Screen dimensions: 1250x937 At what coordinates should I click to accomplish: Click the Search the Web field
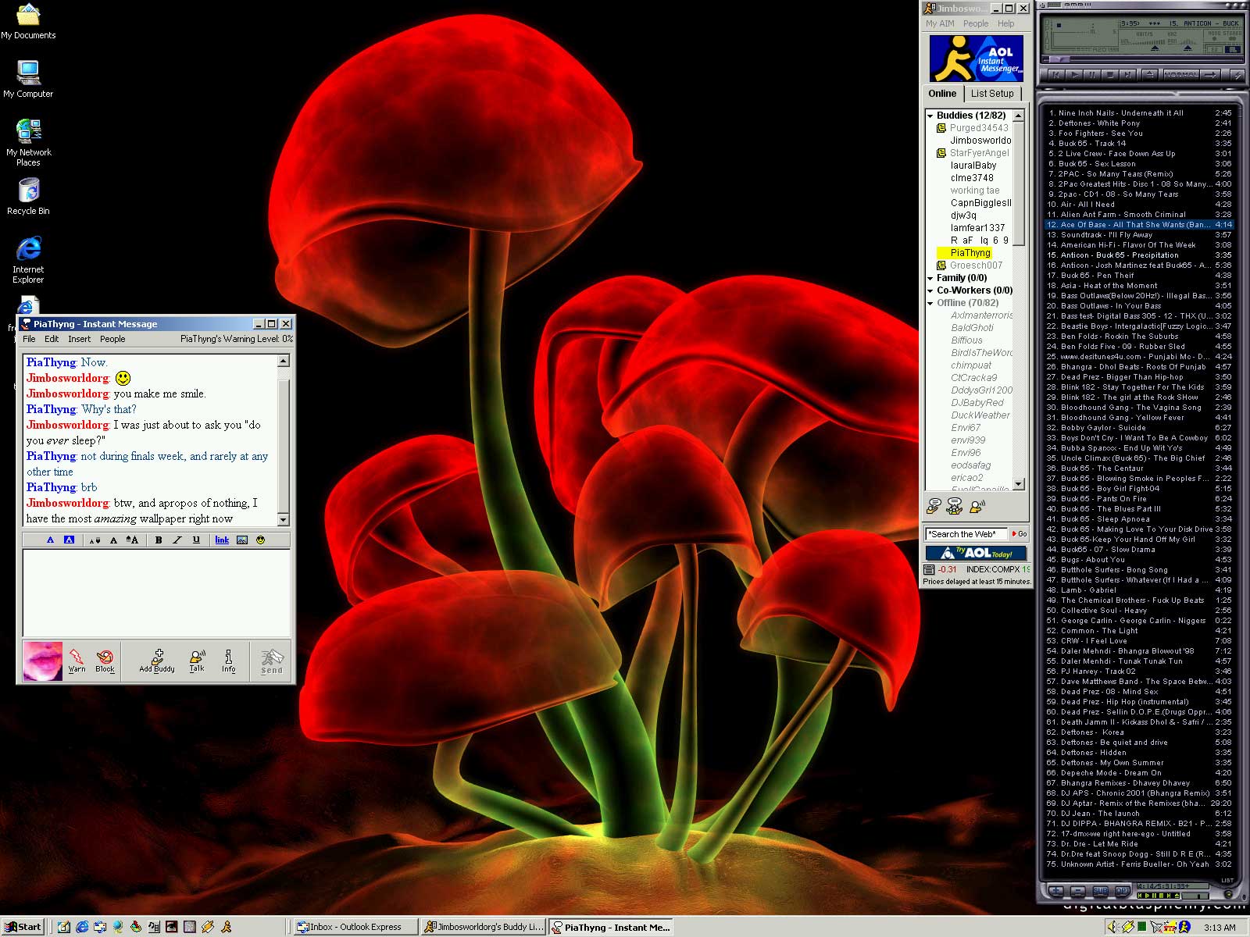[x=966, y=534]
